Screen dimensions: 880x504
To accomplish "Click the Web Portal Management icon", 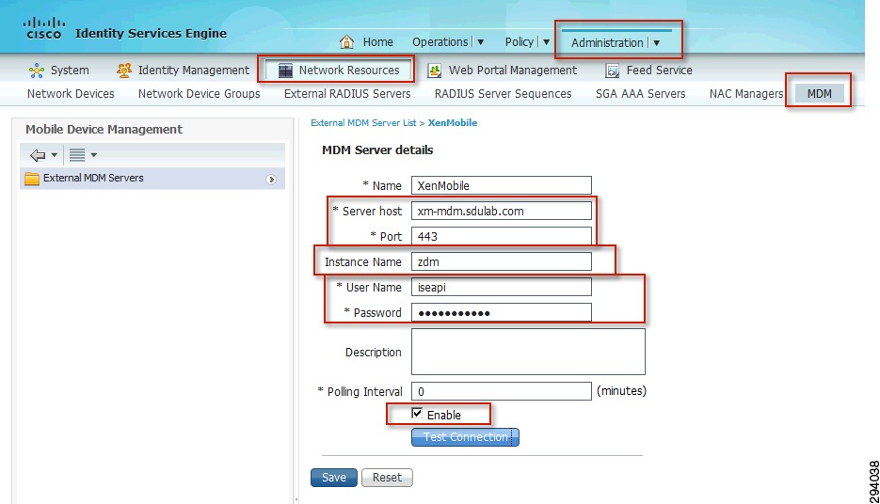I will (434, 71).
